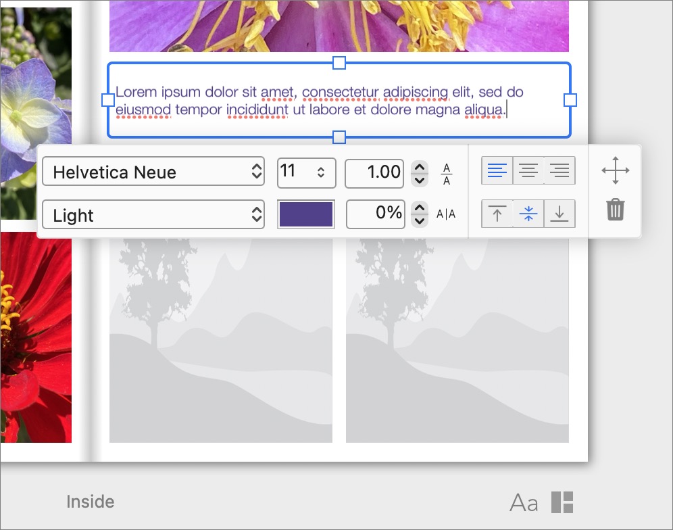Click the move arrows icon
673x530 pixels.
[615, 170]
